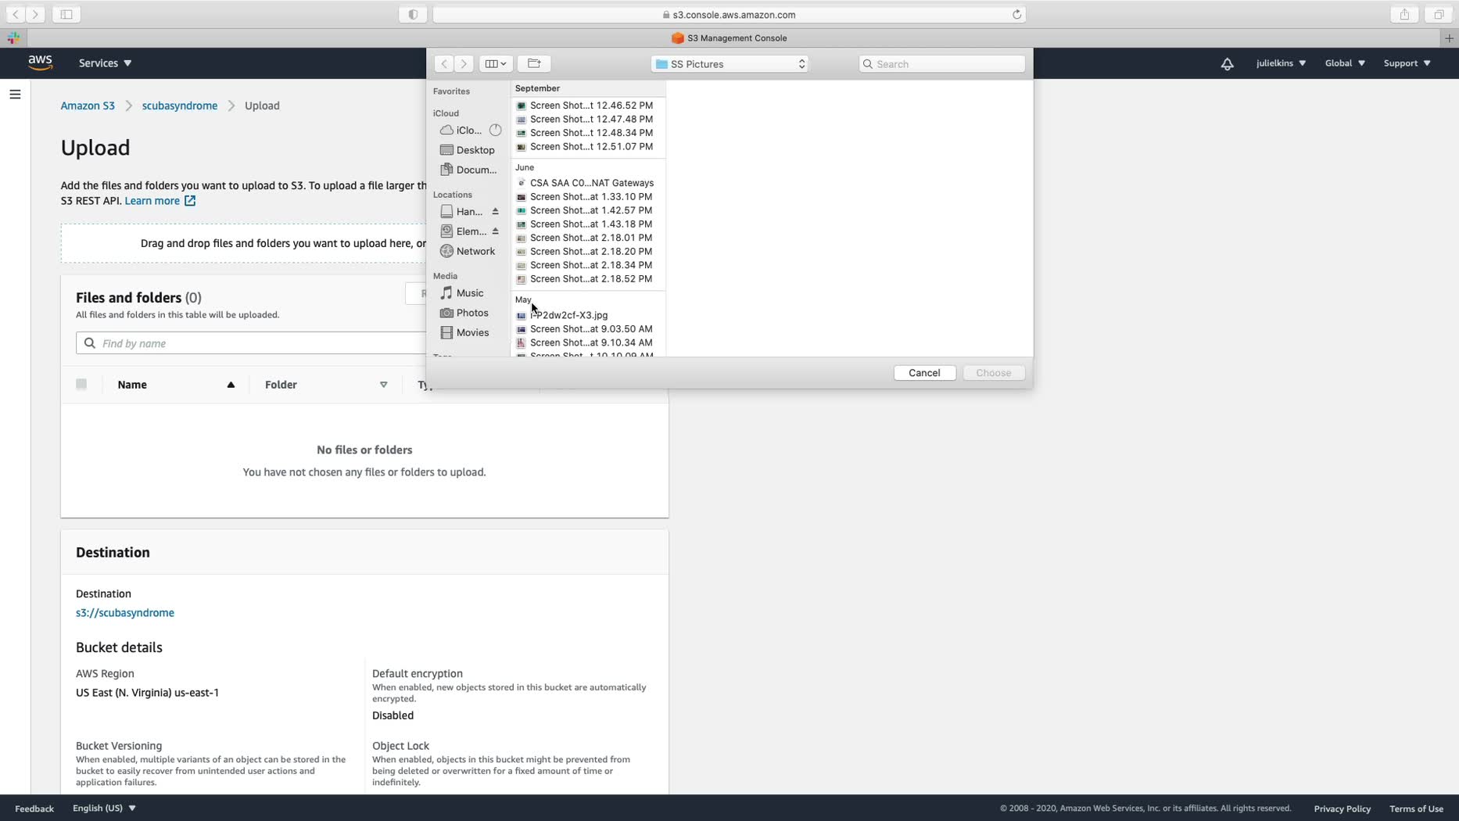Click the pinned Slack tab icon
The image size is (1459, 821).
tap(13, 38)
